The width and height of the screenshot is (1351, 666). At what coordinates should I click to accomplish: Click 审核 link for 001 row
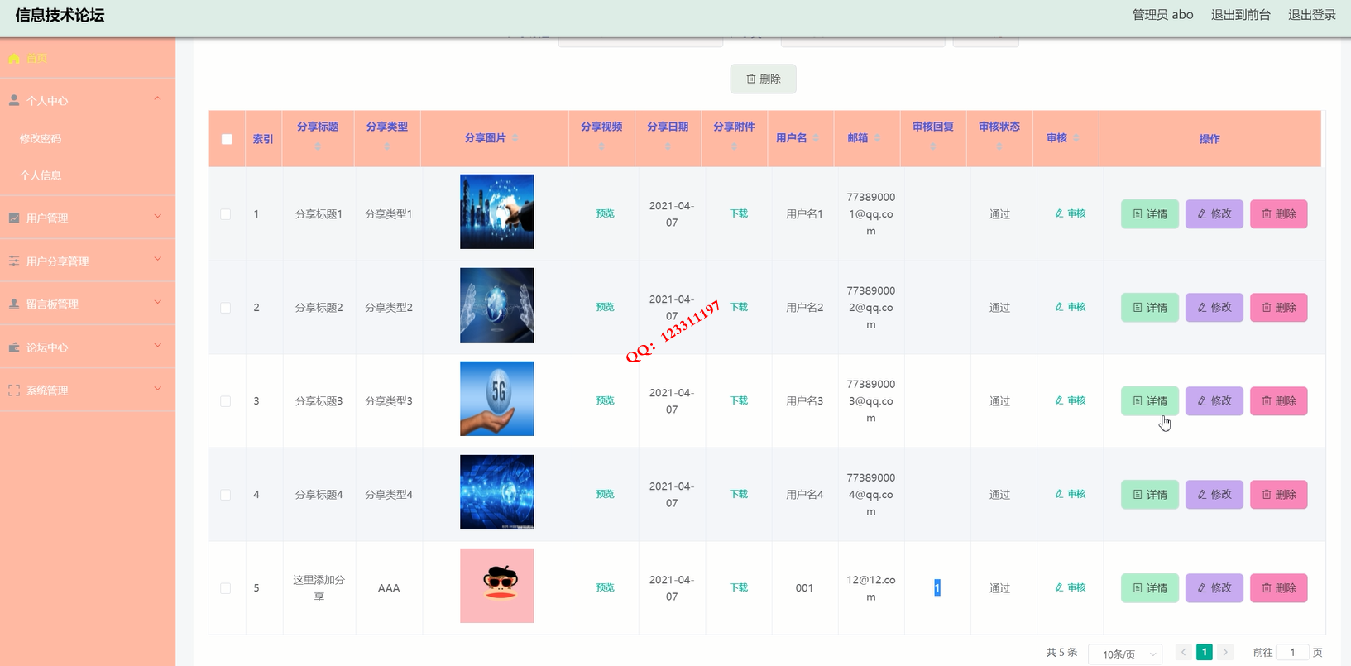[x=1071, y=587]
